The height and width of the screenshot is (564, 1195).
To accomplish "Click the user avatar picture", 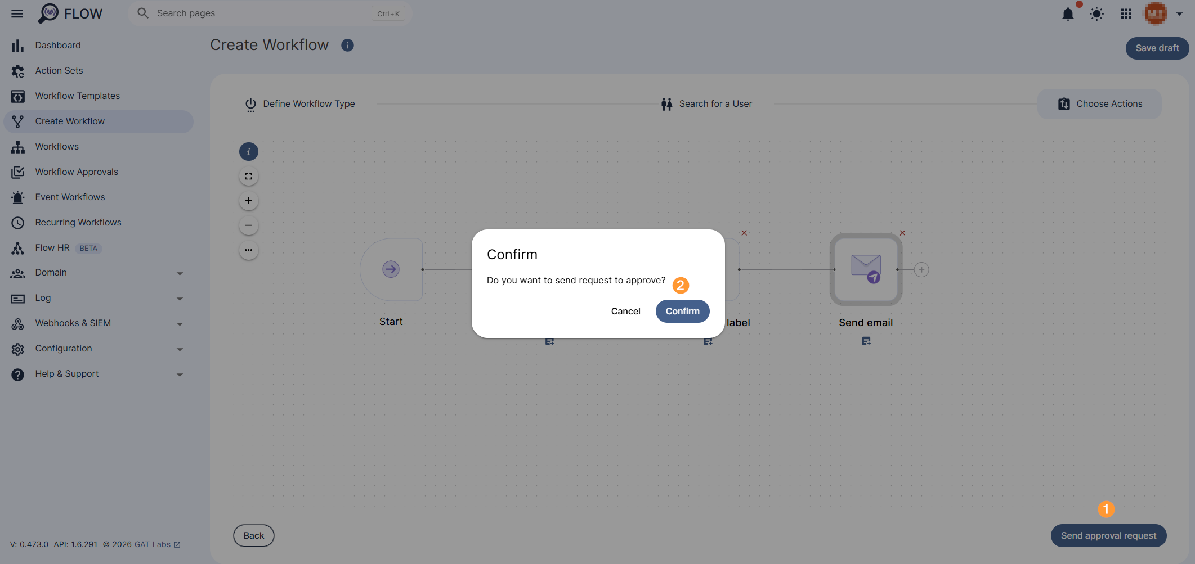I will pyautogui.click(x=1156, y=13).
